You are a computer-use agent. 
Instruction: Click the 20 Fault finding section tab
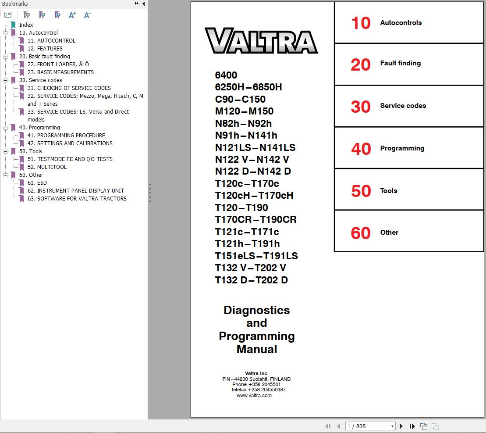(x=409, y=64)
